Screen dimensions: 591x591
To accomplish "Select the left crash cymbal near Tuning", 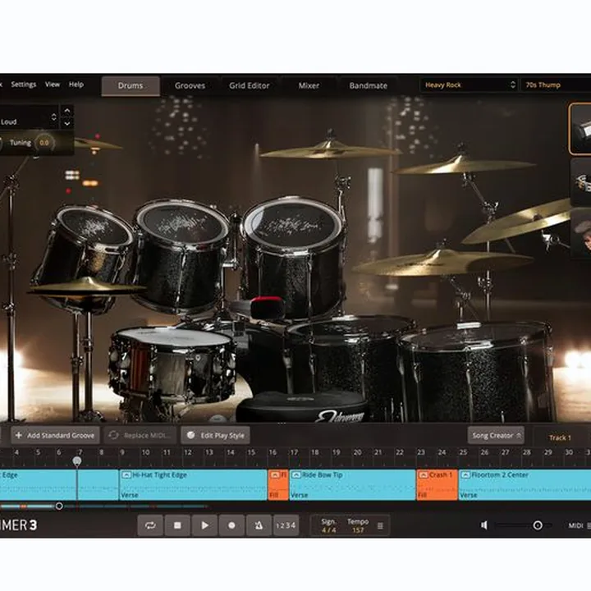I will 96,144.
